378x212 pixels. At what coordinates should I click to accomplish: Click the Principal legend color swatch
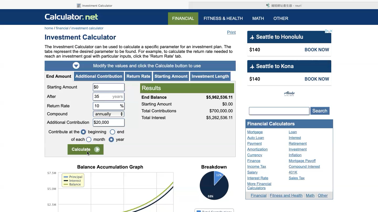(x=66, y=177)
